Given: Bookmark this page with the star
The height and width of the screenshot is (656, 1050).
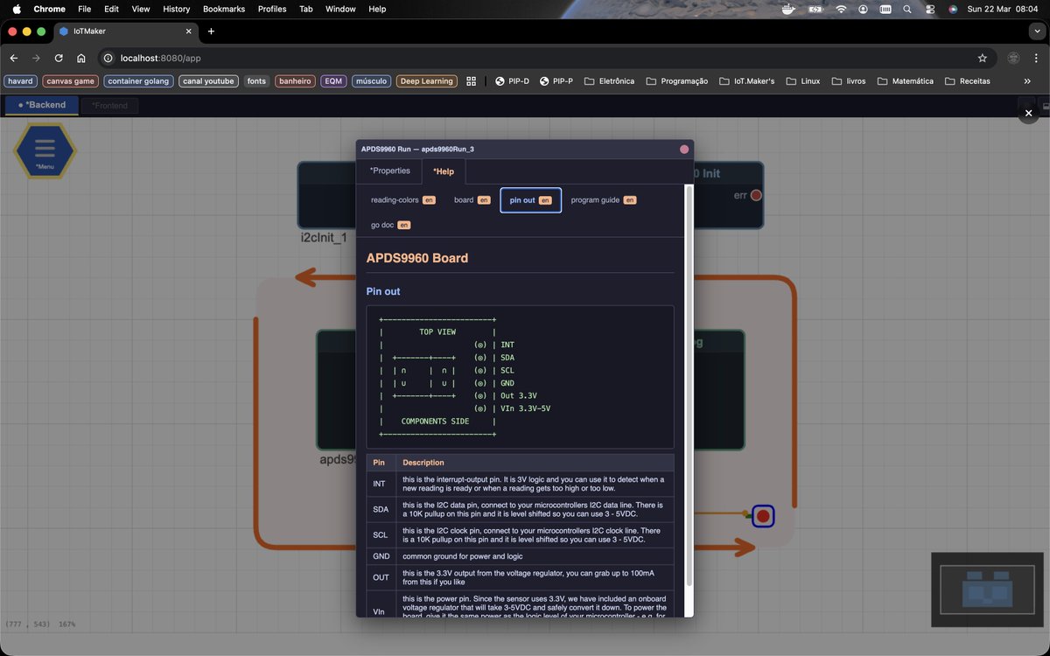Looking at the screenshot, I should pos(982,58).
